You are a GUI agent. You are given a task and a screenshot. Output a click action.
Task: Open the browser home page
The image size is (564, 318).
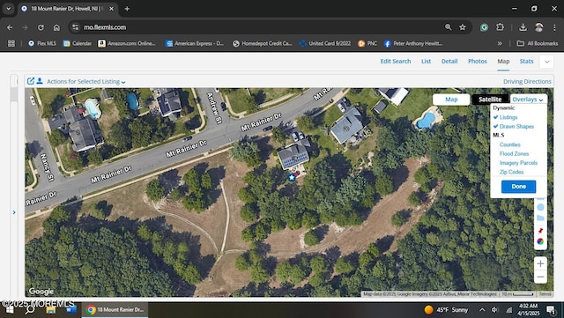point(56,27)
